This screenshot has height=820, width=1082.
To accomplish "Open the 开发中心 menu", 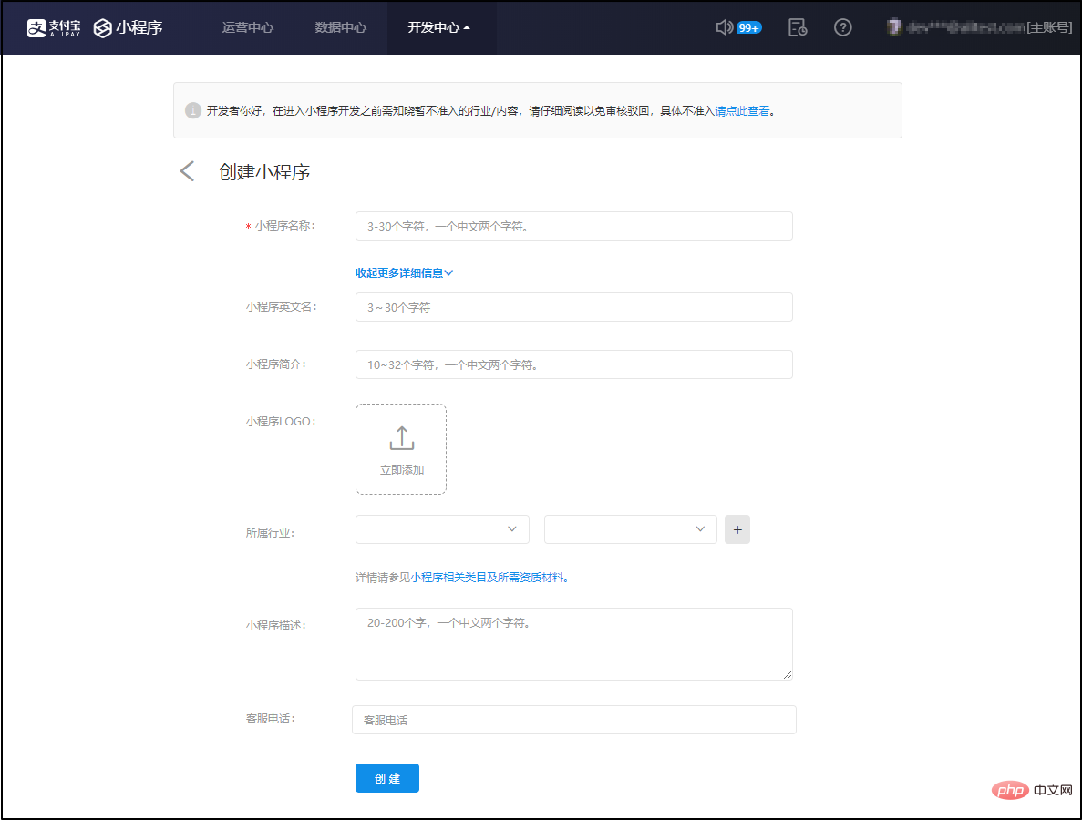I will tap(438, 27).
